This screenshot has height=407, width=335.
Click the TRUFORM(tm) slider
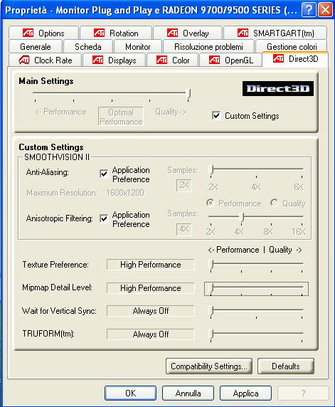tap(257, 335)
